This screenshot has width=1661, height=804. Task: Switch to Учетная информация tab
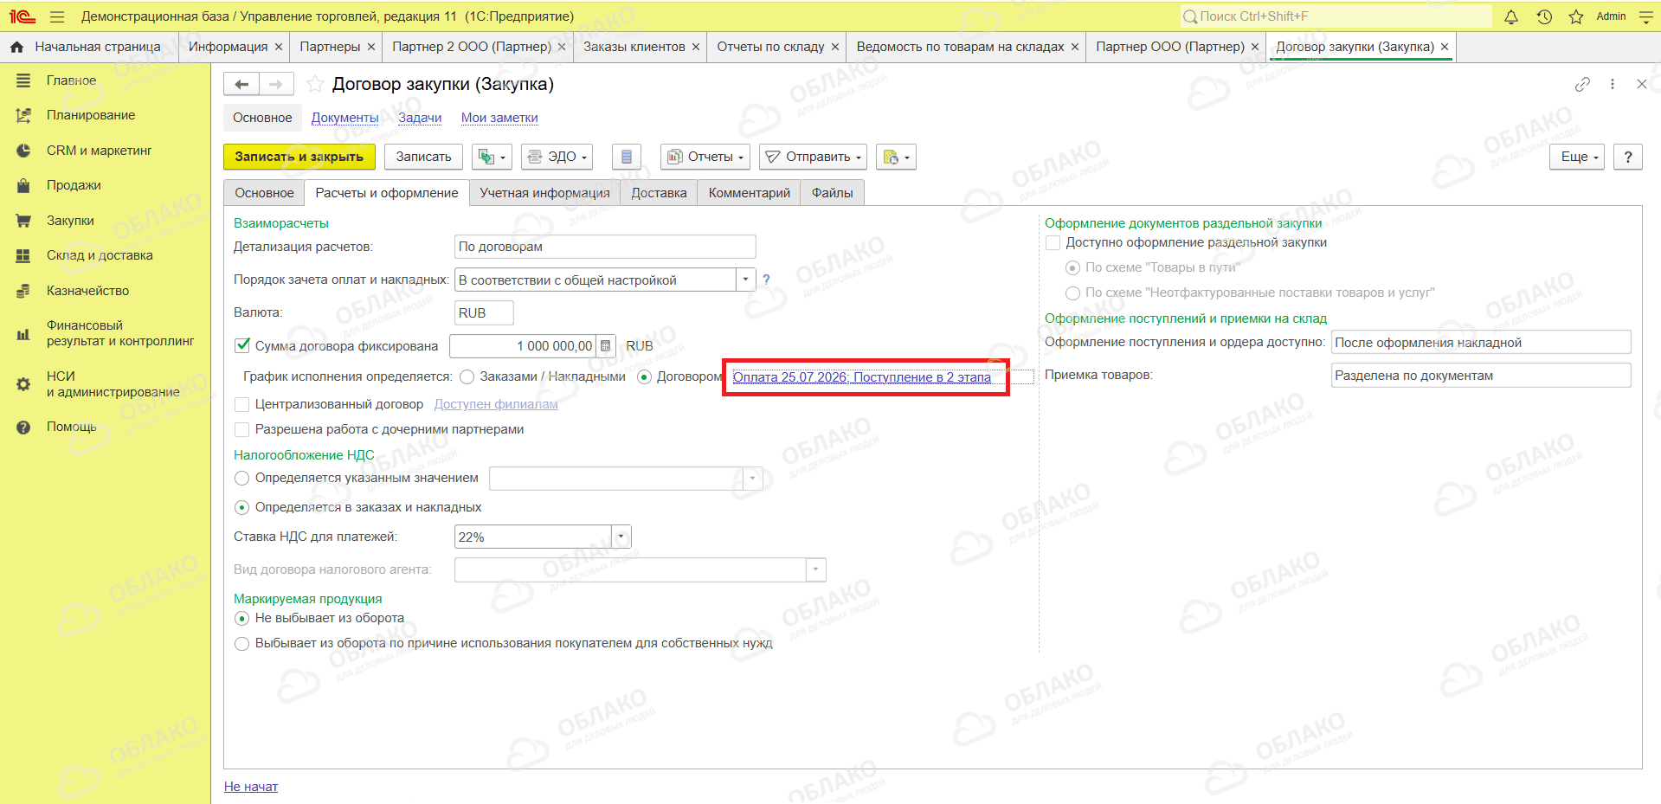[544, 193]
